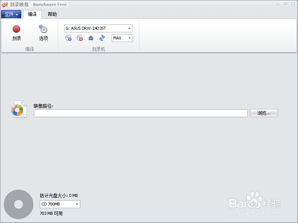Image resolution: width=298 pixels, height=223 pixels.
Task: Refresh the drive list icon
Action: pyautogui.click(x=102, y=38)
